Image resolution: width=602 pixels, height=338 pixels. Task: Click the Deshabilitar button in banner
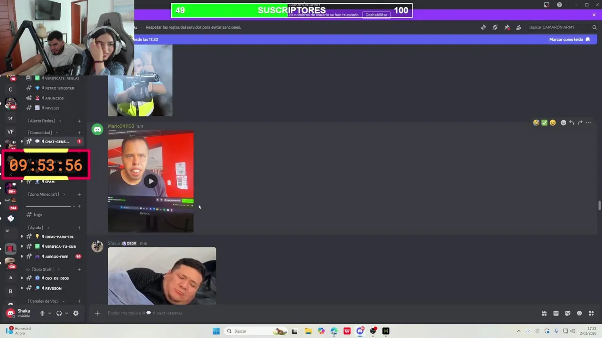376,15
